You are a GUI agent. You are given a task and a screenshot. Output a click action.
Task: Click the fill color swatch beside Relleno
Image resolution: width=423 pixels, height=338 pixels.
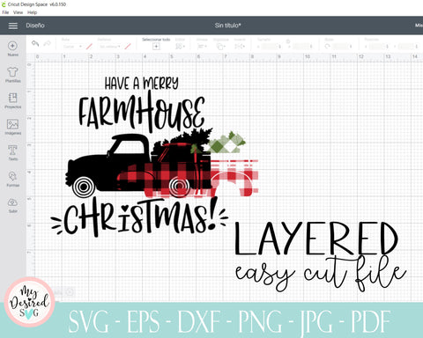[128, 47]
